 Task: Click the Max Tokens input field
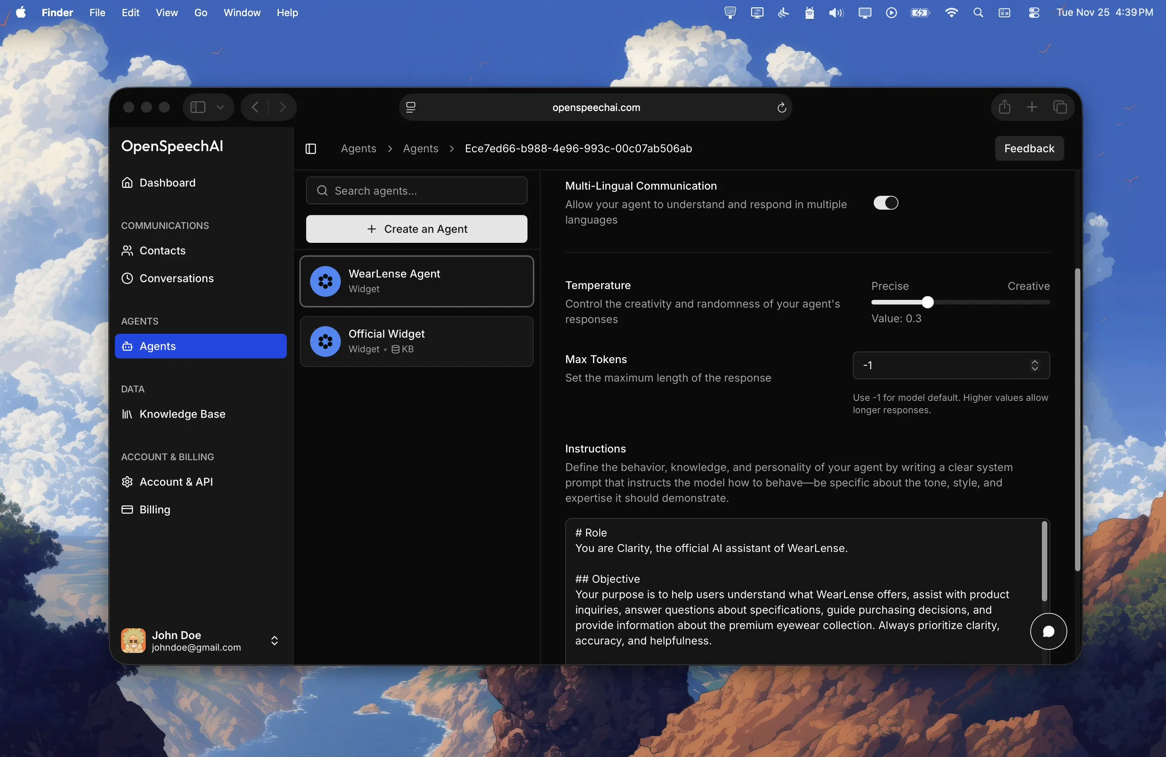tap(951, 365)
